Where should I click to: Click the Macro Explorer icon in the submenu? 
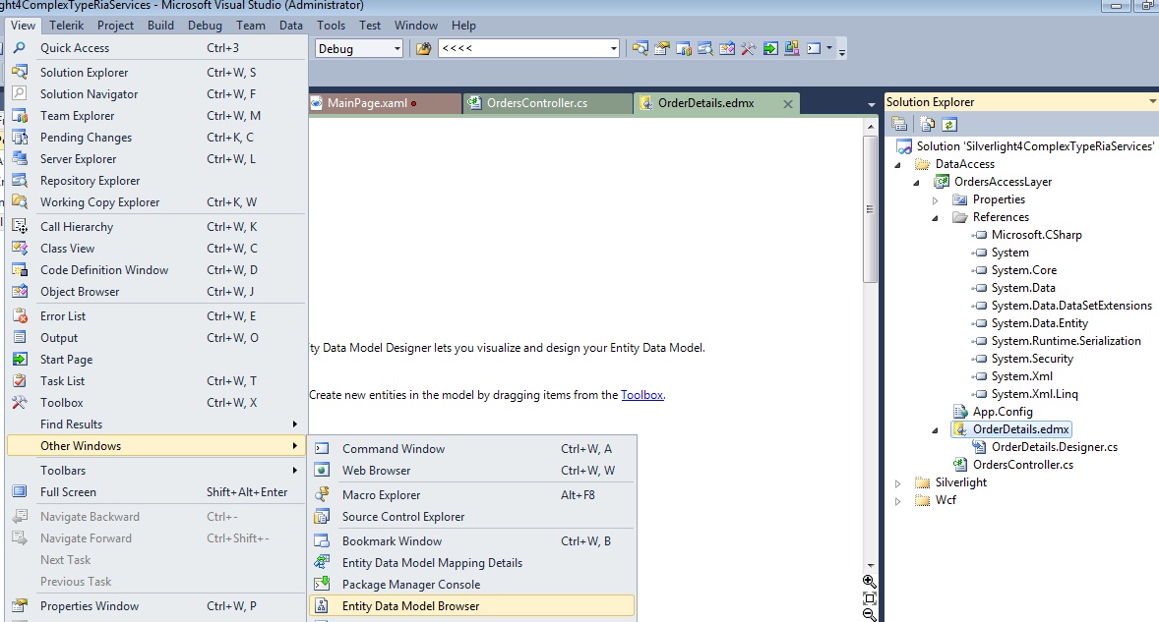click(322, 494)
